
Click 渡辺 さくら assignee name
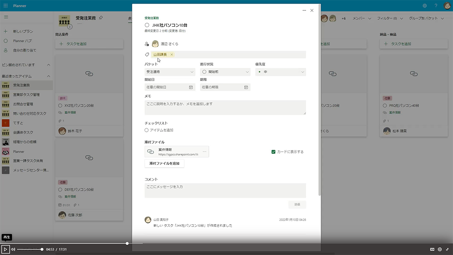coord(169,44)
